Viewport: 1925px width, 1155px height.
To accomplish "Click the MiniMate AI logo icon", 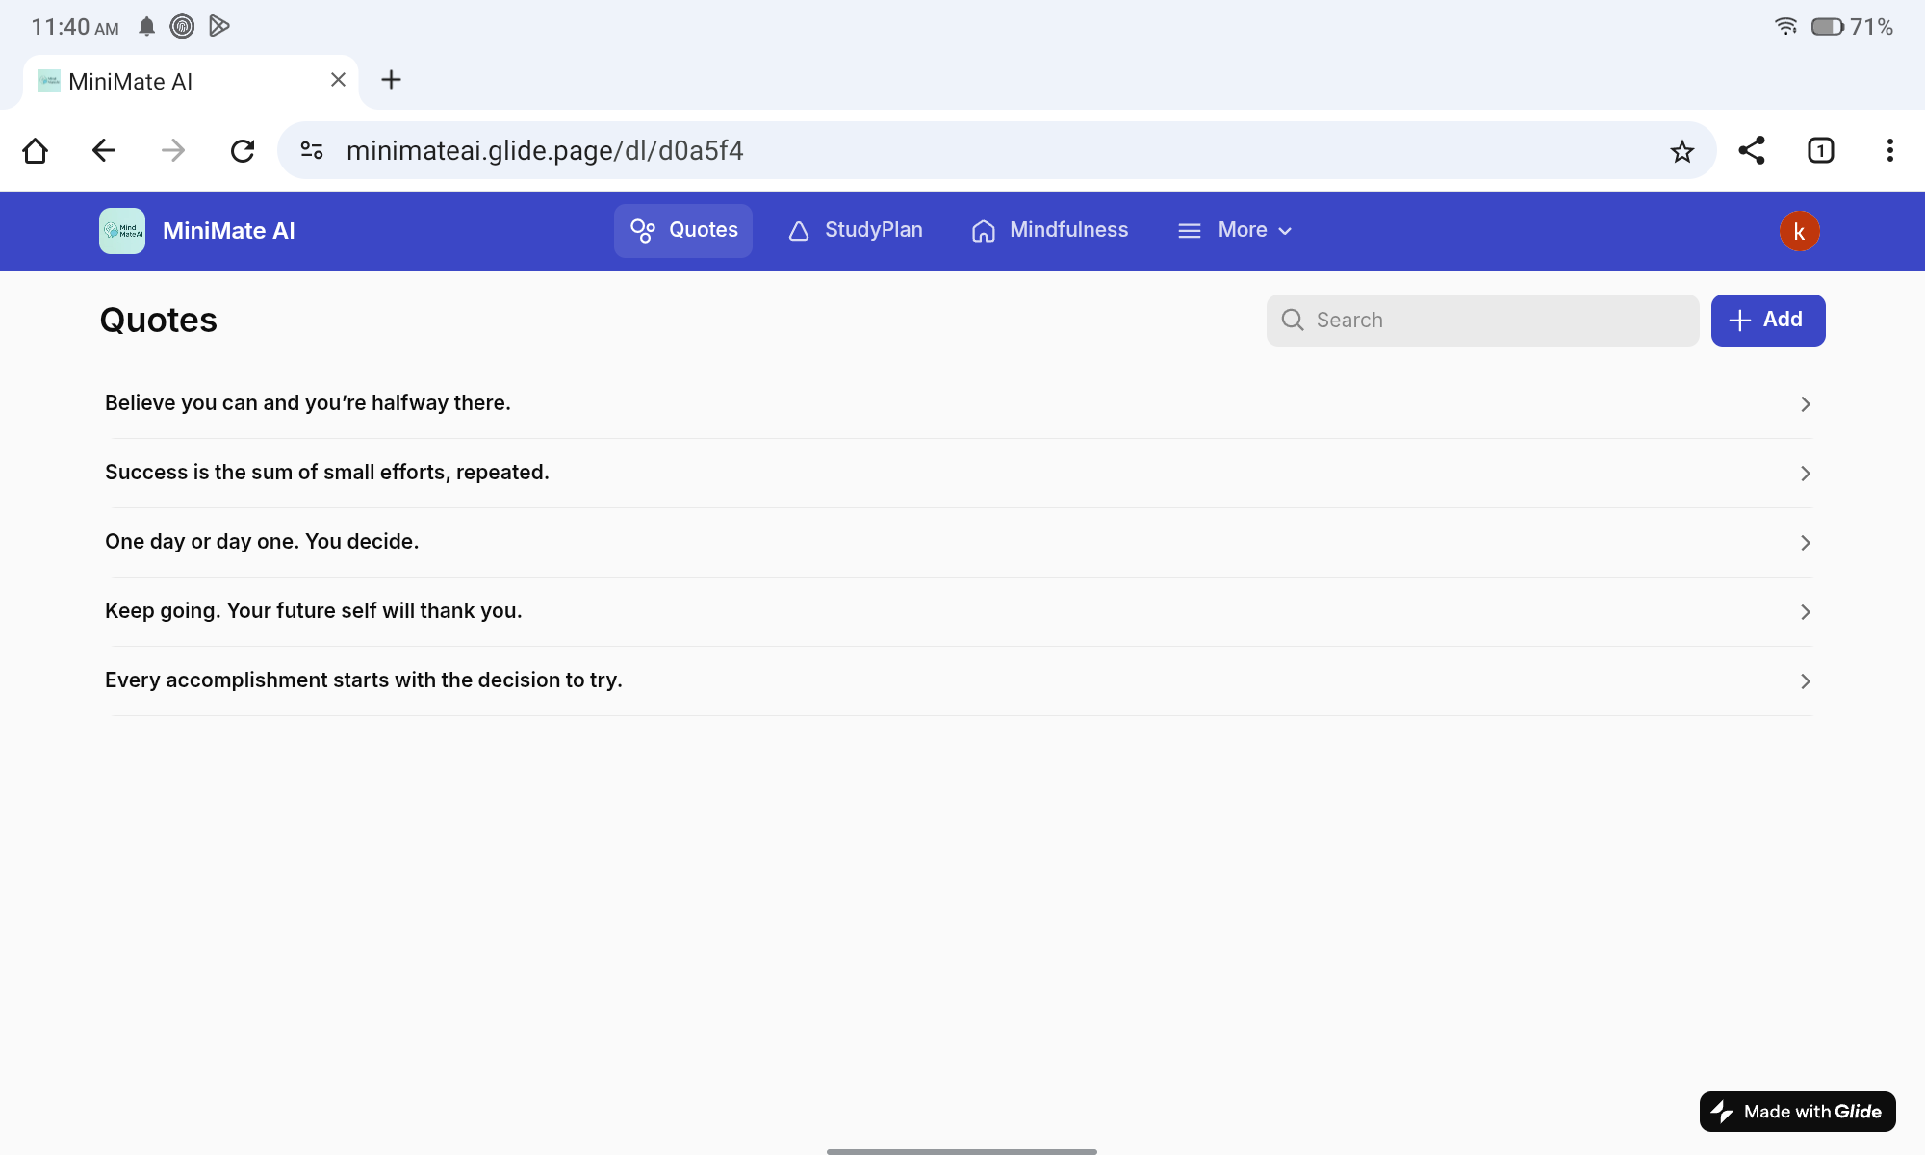I will pos(122,231).
